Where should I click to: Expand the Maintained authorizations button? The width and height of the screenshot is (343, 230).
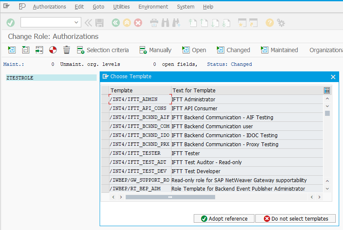[279, 50]
